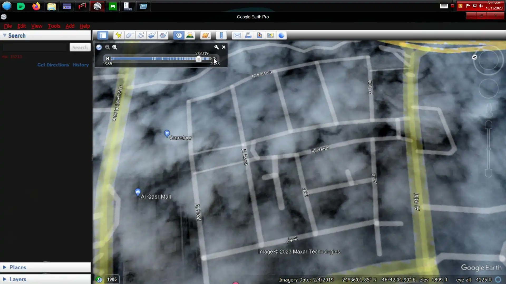Select the Add Polygon tool
This screenshot has height=284, width=506.
point(130,35)
